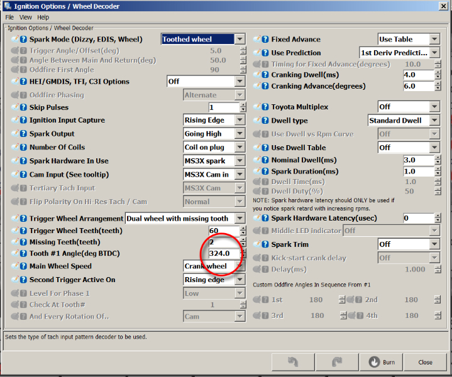The height and width of the screenshot is (377, 452).
Task: Open the File menu
Action: (x=9, y=17)
